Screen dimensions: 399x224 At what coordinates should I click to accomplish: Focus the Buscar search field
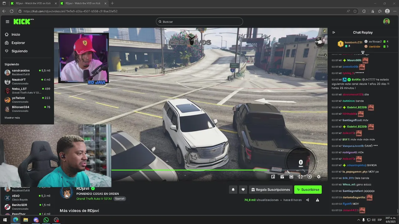(x=199, y=21)
